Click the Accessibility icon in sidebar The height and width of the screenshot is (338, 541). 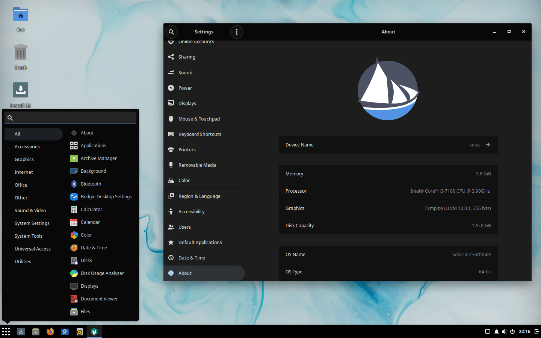click(x=171, y=211)
